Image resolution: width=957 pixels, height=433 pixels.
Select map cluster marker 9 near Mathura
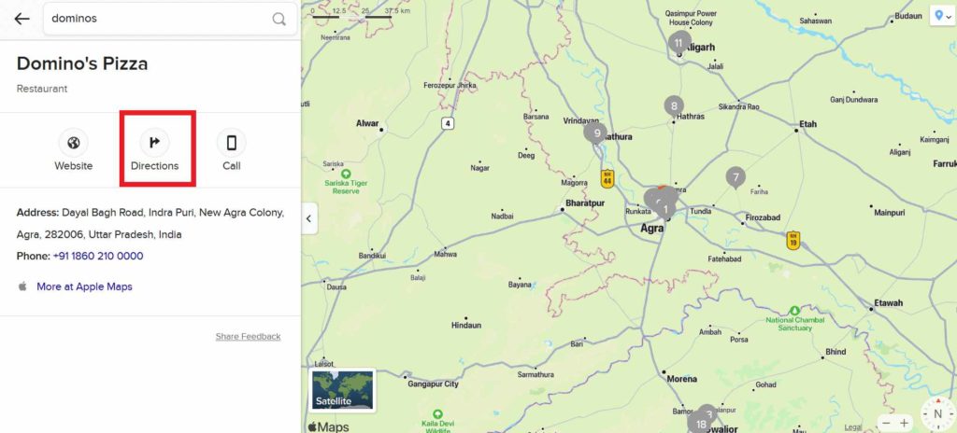[595, 133]
